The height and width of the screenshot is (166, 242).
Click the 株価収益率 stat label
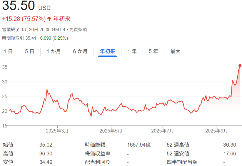coord(97,154)
